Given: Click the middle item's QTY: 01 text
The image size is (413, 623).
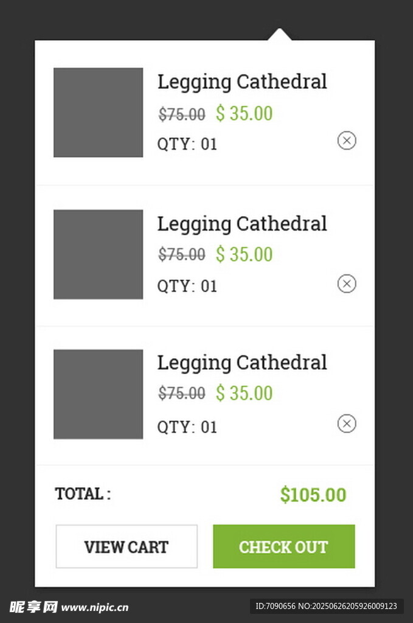Looking at the screenshot, I should tap(187, 286).
